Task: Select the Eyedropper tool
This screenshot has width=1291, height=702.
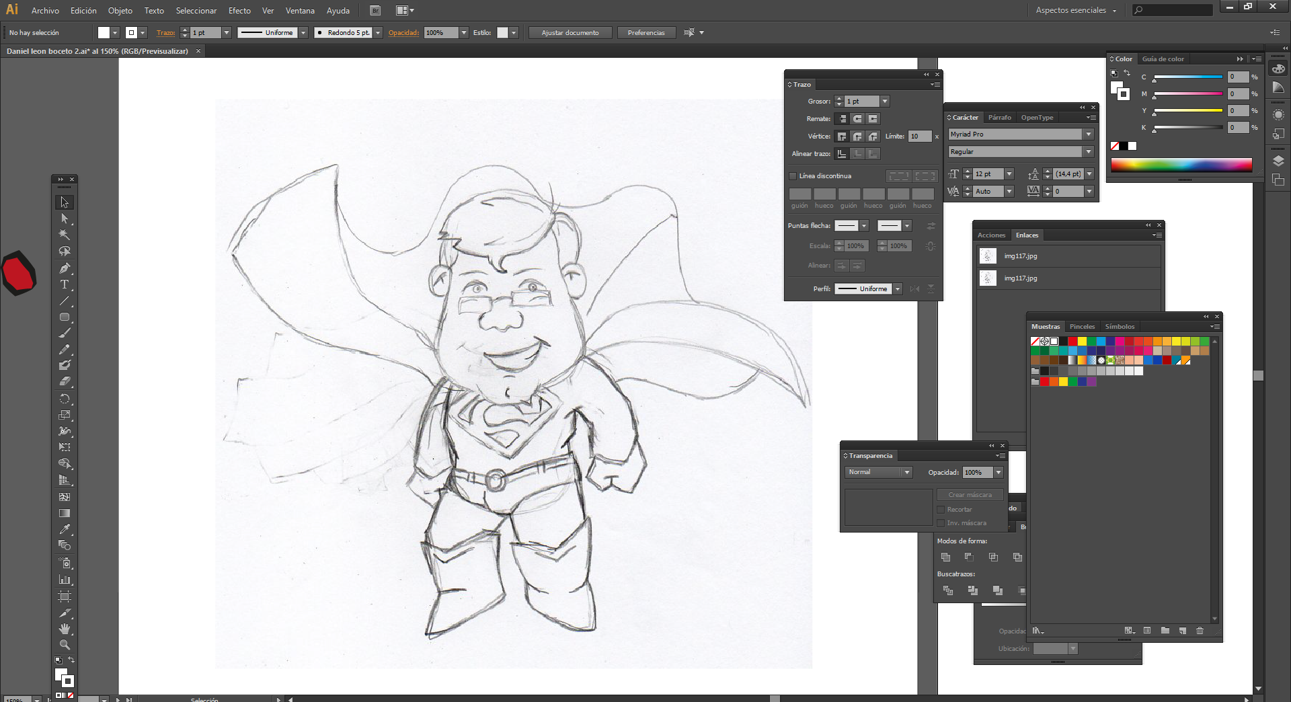Action: [65, 529]
